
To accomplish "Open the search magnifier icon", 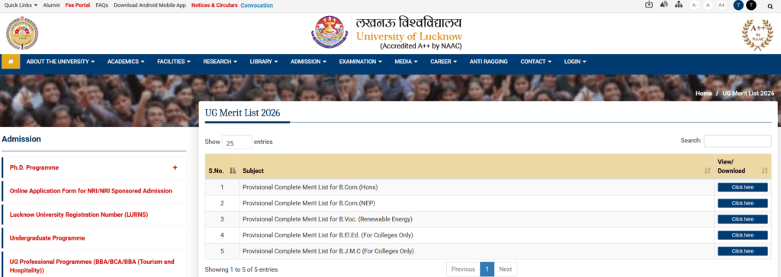I will 770,5.
